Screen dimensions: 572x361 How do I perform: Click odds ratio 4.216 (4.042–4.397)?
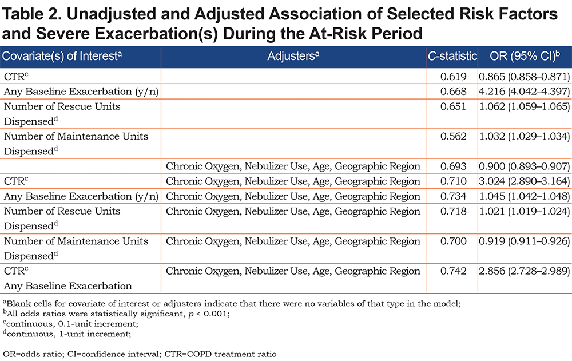point(524,92)
